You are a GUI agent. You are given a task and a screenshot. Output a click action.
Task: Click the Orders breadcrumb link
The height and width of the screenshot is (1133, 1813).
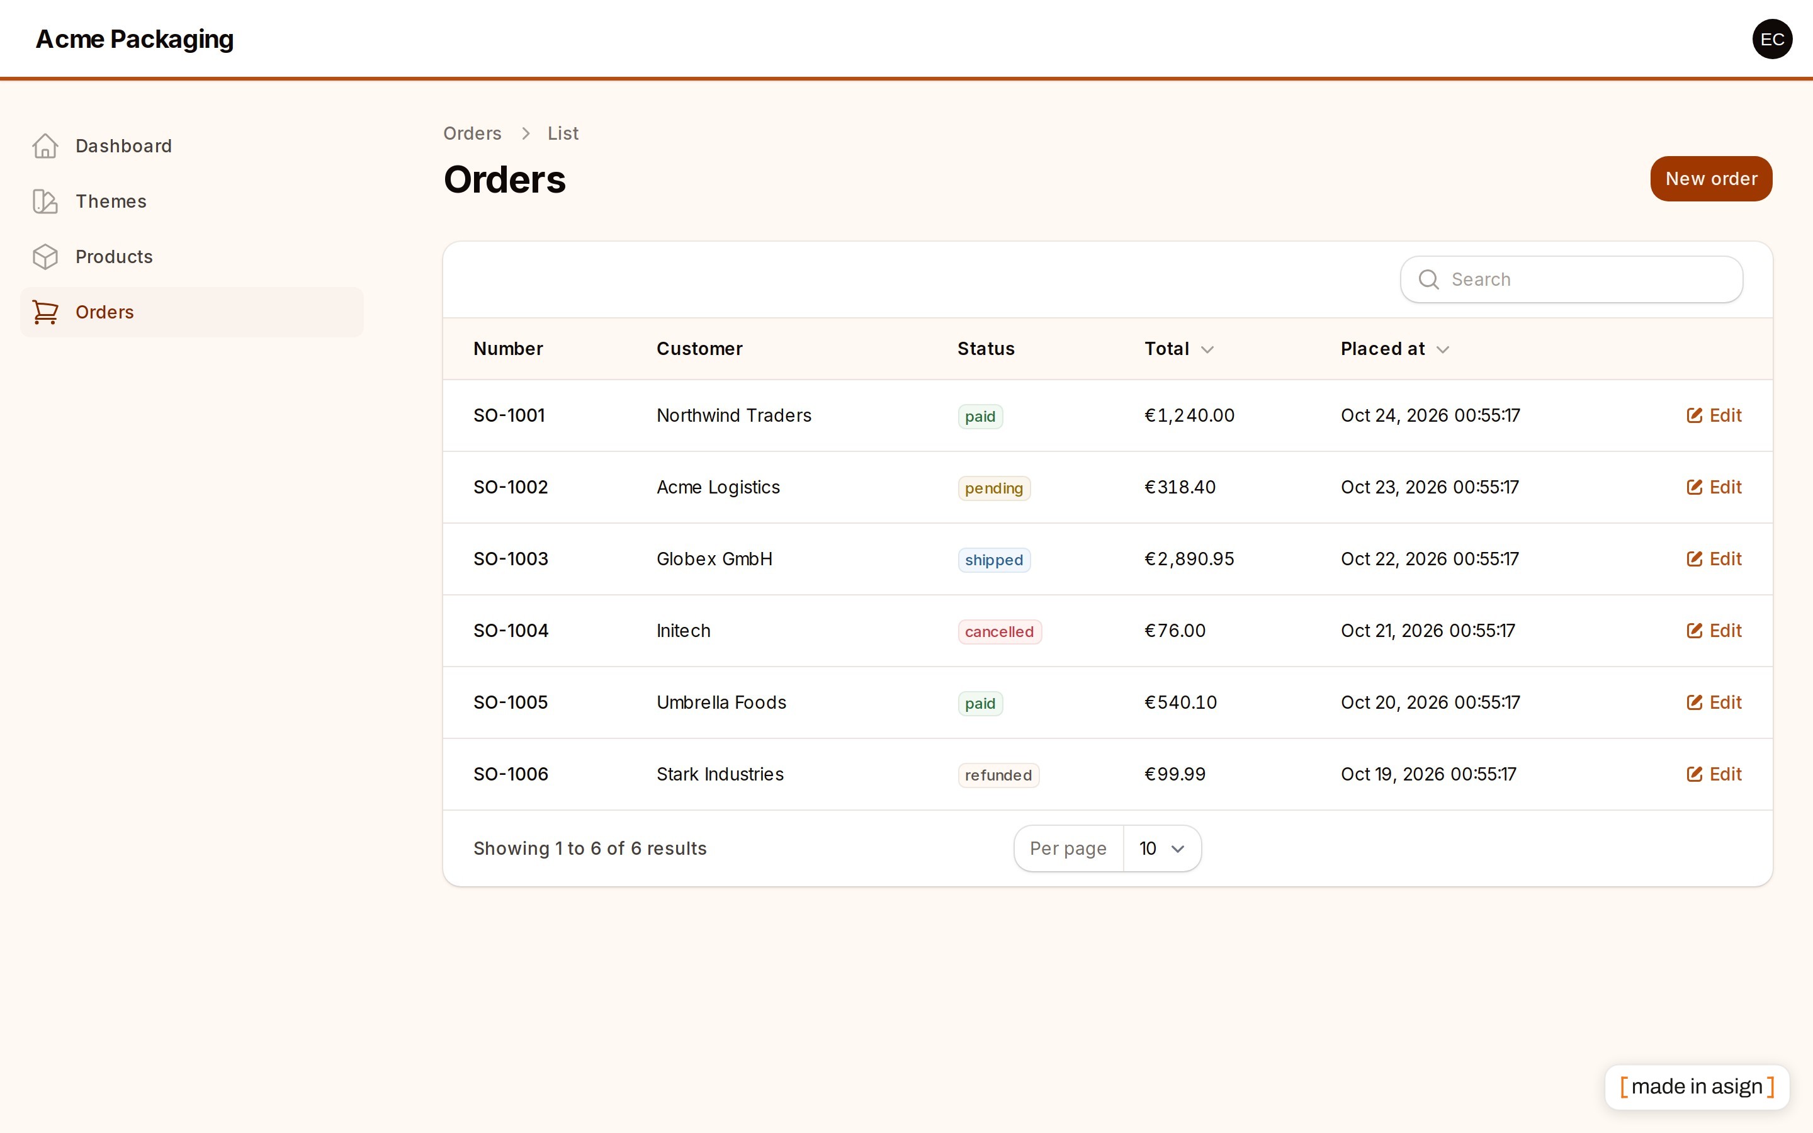point(472,133)
